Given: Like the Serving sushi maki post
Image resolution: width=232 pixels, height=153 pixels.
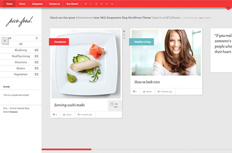Looking at the screenshot, I should pyautogui.click(x=54, y=115).
